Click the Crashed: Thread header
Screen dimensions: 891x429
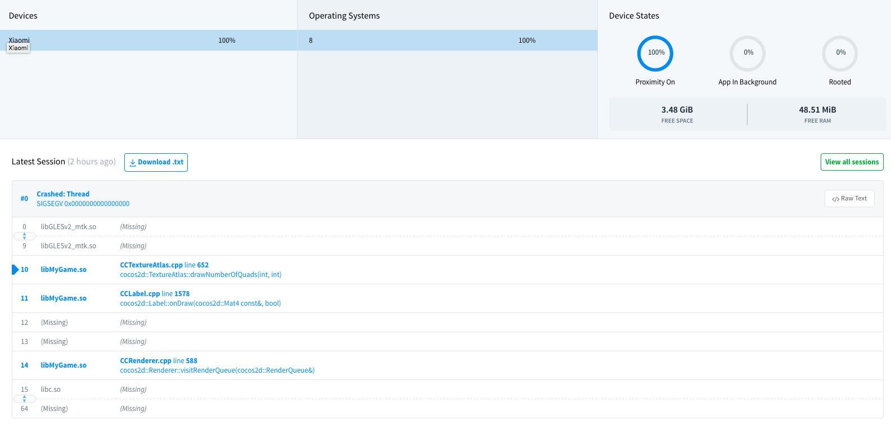tap(63, 194)
